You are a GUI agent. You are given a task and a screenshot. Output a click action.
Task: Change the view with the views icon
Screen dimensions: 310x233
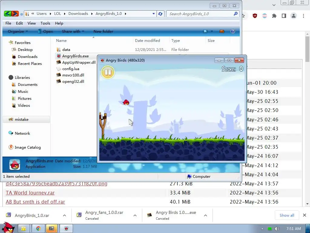tap(206, 31)
